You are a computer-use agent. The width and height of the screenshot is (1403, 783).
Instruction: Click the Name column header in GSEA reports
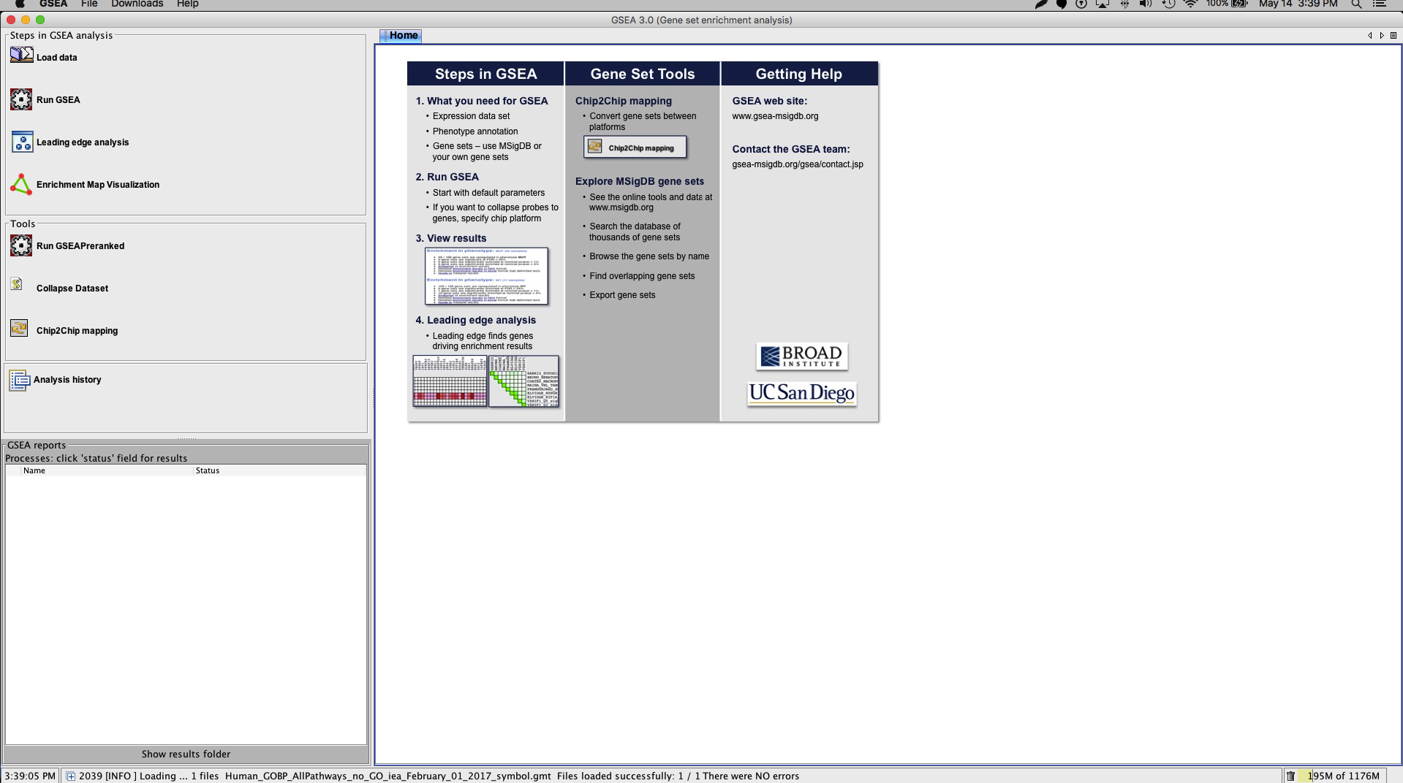click(x=107, y=470)
